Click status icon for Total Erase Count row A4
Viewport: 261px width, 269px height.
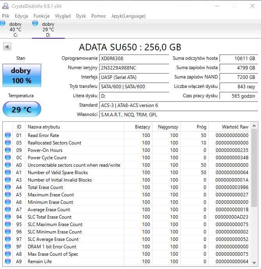[8, 187]
